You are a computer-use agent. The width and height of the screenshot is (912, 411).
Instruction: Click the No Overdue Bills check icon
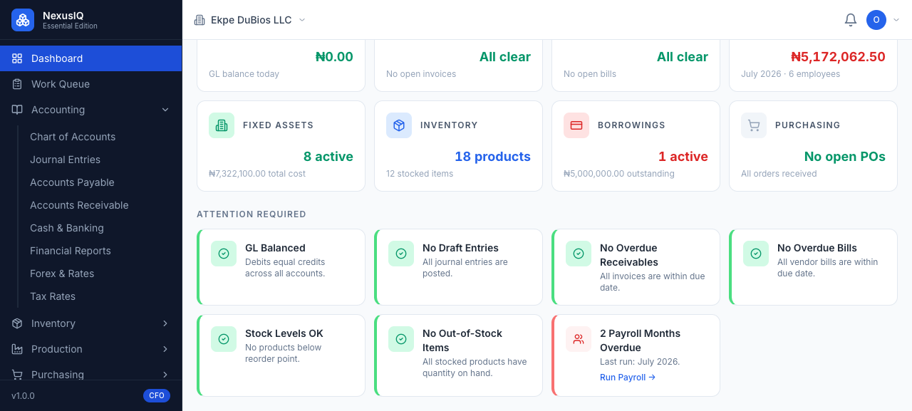pyautogui.click(x=756, y=254)
